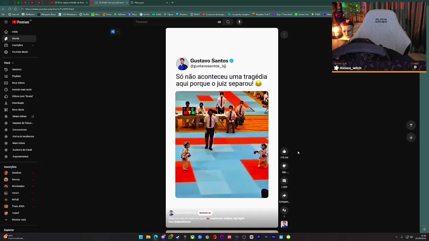
Task: Open Playlists in the sidebar
Action: click(19, 76)
